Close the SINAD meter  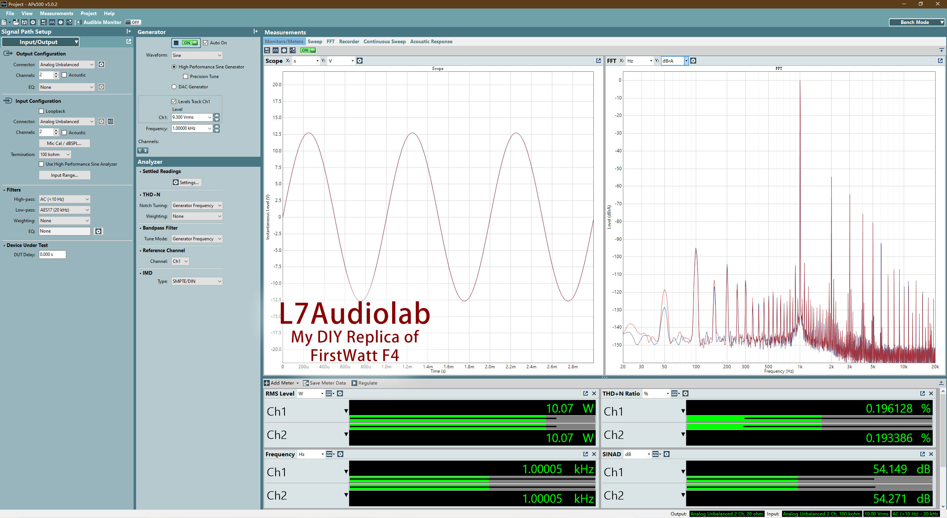pyautogui.click(x=931, y=454)
